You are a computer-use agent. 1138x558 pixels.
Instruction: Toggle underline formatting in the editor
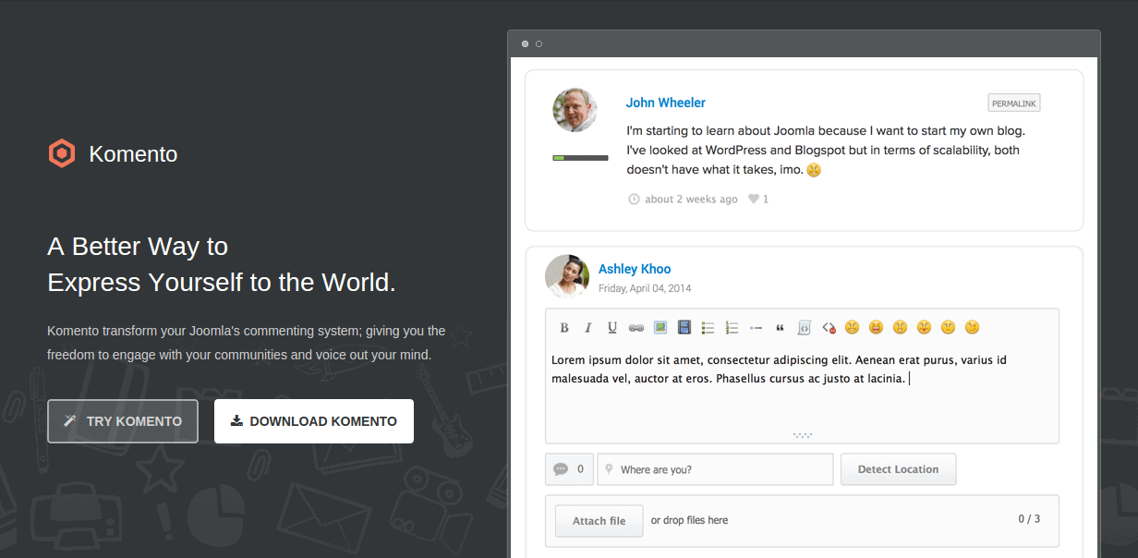(x=612, y=327)
